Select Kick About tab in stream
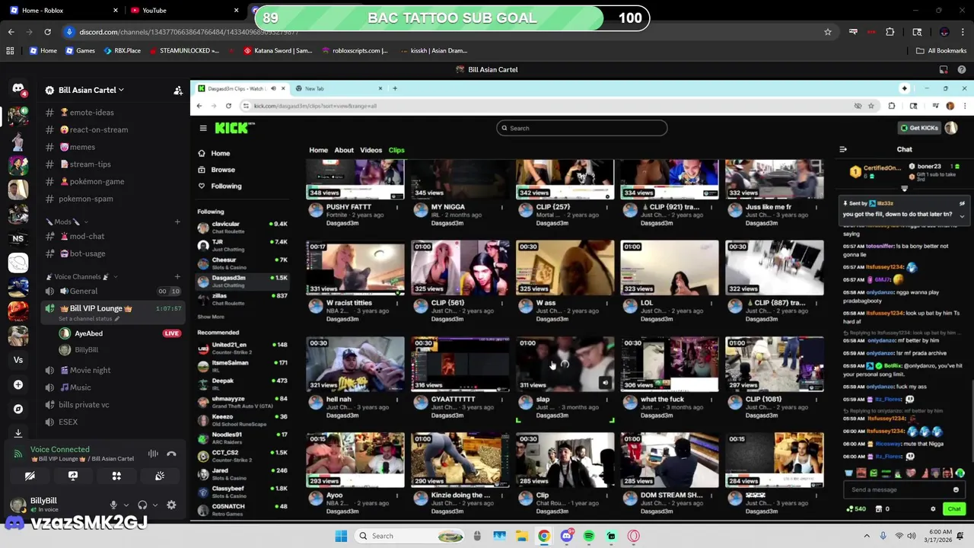The width and height of the screenshot is (974, 548). [x=344, y=150]
